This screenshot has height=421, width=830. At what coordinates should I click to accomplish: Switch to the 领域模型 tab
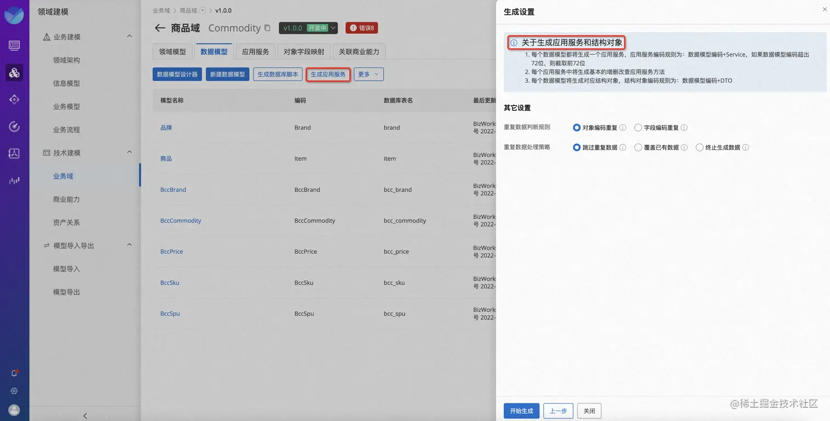coord(172,52)
